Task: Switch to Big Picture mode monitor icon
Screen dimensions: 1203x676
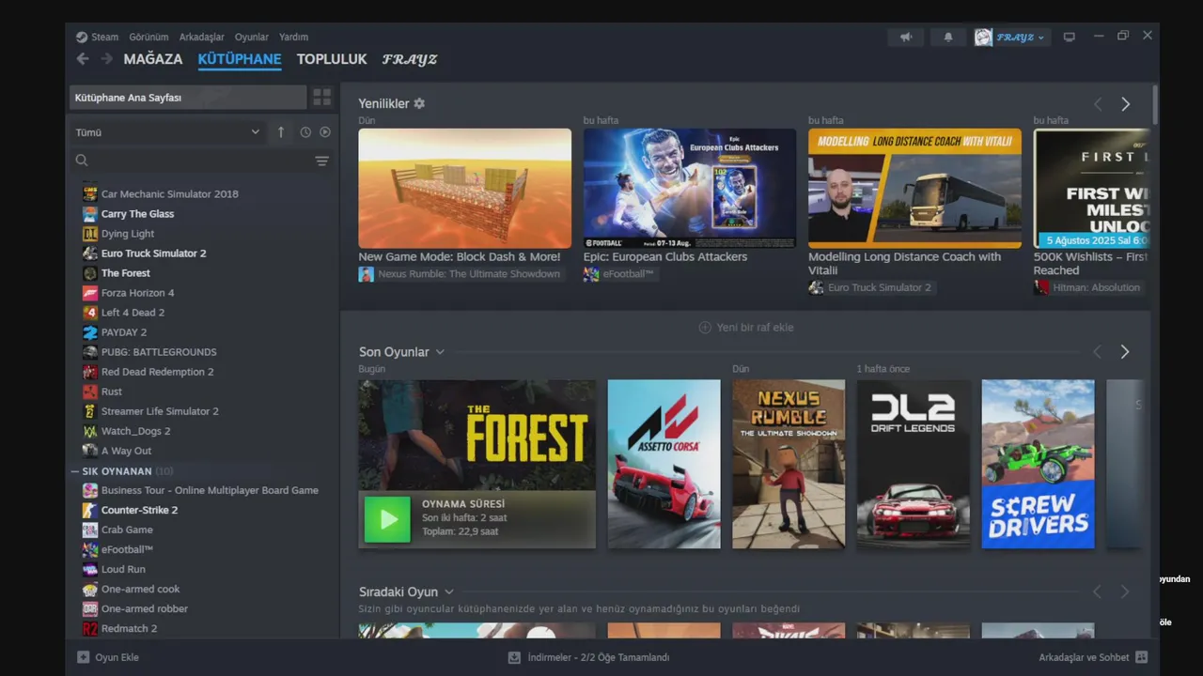Action: (1069, 37)
